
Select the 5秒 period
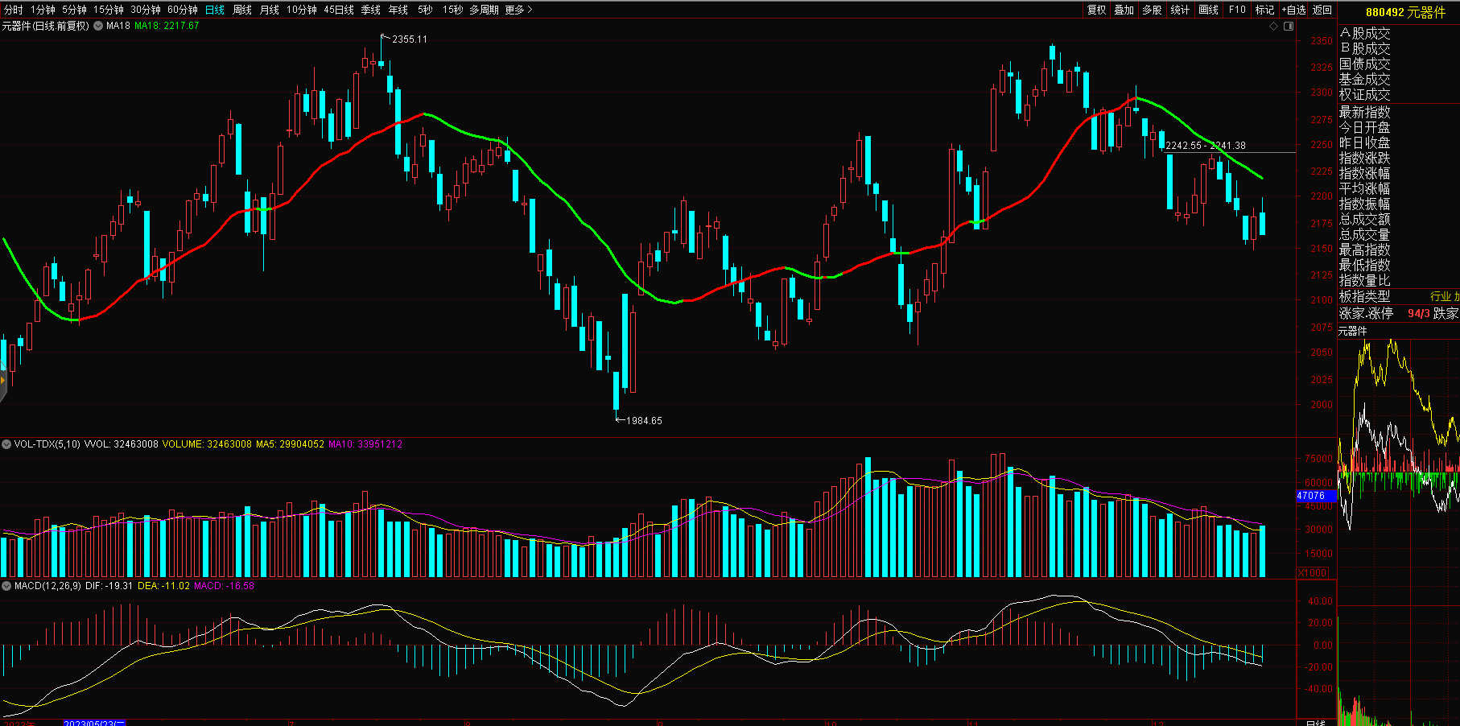[x=425, y=10]
